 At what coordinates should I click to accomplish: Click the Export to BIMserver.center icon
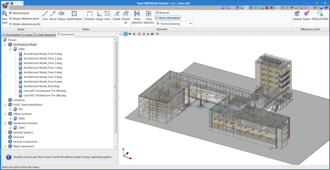pyautogui.click(x=306, y=15)
